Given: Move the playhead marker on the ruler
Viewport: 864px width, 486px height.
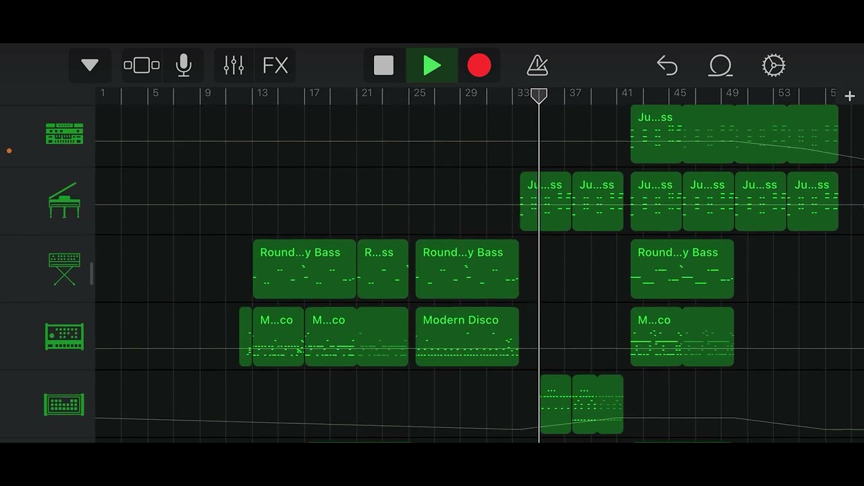Looking at the screenshot, I should tap(539, 97).
